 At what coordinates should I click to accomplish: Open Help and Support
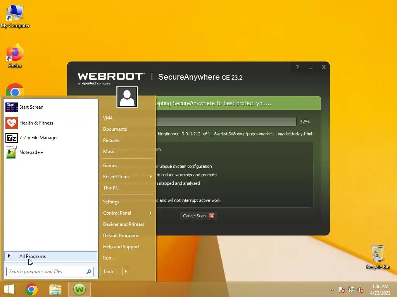point(121,246)
